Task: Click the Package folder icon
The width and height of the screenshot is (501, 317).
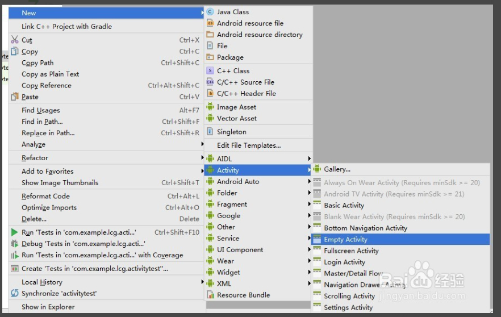Action: click(210, 57)
